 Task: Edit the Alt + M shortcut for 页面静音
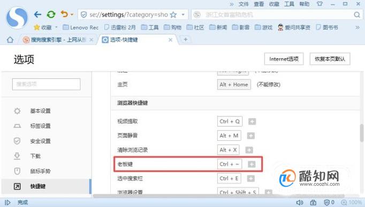[229, 136]
